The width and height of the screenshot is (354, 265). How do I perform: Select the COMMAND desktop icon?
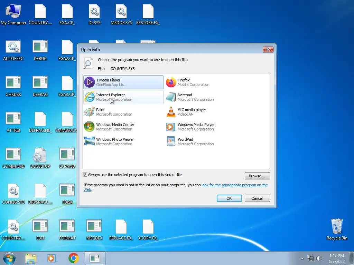point(13,158)
